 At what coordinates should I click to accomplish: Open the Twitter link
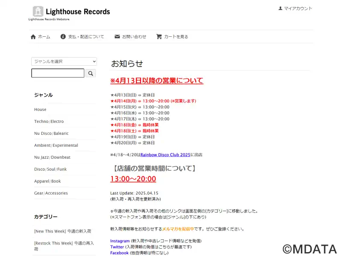point(117,247)
